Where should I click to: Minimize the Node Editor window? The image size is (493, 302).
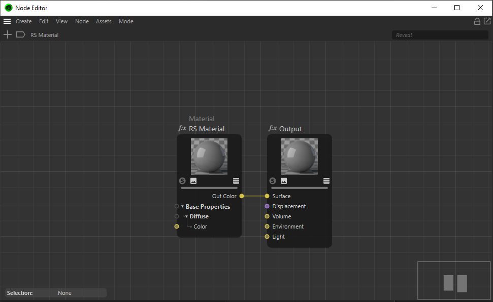tap(434, 8)
